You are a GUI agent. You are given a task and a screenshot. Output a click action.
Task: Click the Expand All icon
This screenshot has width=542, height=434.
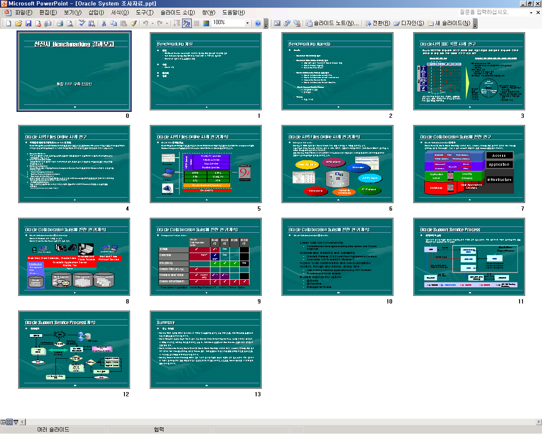(x=177, y=23)
